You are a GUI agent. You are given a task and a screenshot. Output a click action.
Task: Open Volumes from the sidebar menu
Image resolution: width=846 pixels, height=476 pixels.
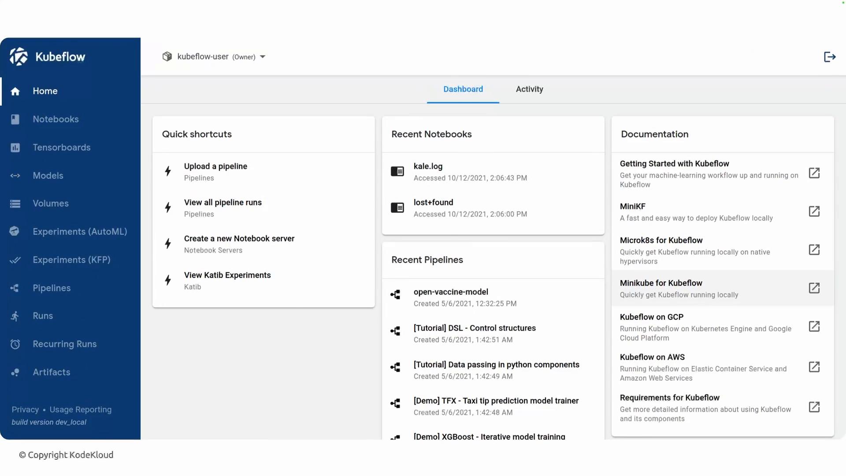70,204
